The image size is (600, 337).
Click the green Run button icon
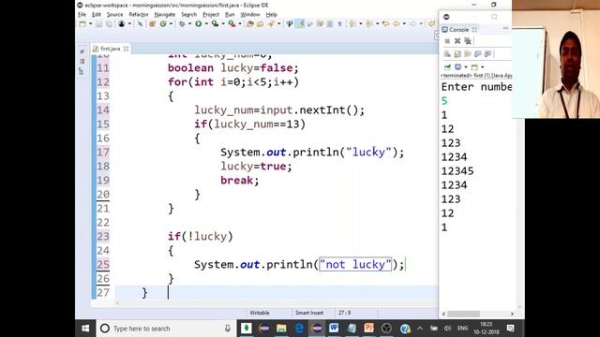tap(198, 23)
